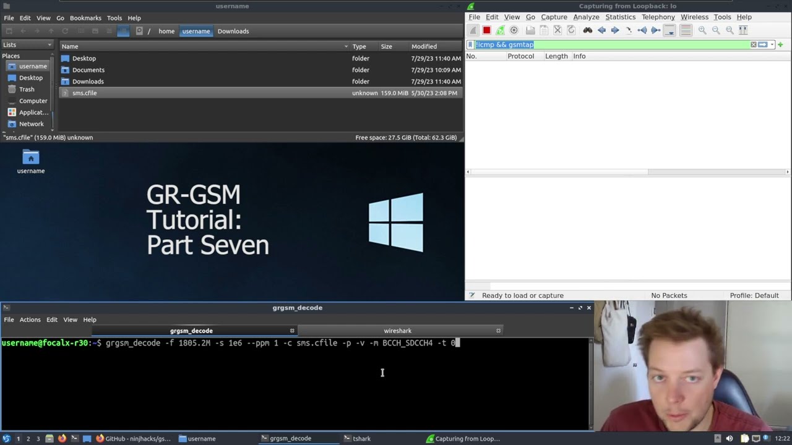
Task: Save capture file icon in Wireshark
Action: click(x=544, y=30)
